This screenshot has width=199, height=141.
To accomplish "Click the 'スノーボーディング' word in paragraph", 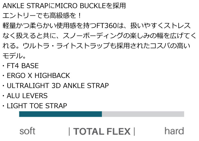I will click(93, 36).
